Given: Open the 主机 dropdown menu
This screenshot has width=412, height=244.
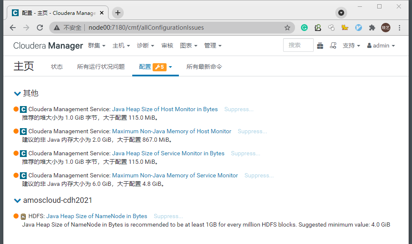Looking at the screenshot, I should (x=121, y=46).
